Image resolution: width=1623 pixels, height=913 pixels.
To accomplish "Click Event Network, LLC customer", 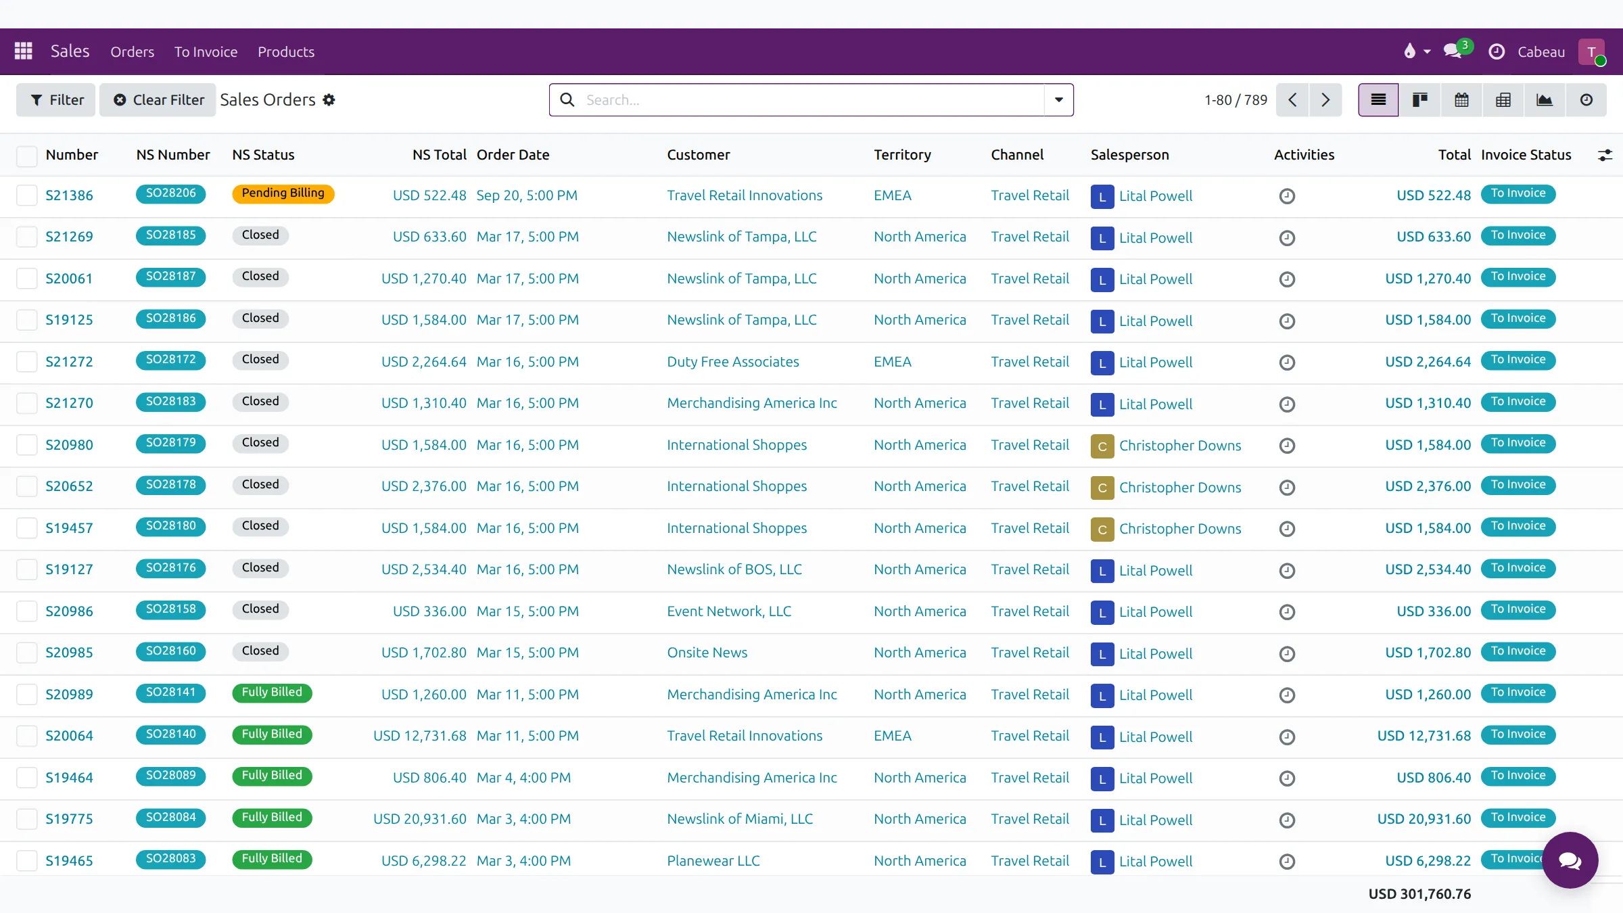I will coord(729,612).
